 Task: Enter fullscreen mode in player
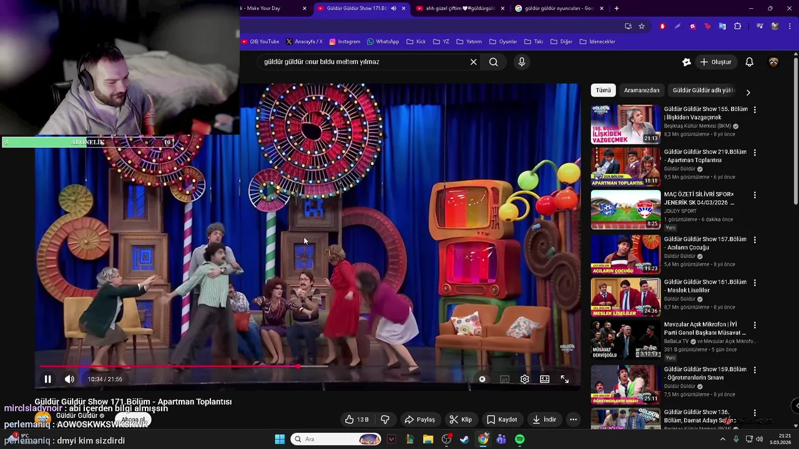[x=565, y=379]
